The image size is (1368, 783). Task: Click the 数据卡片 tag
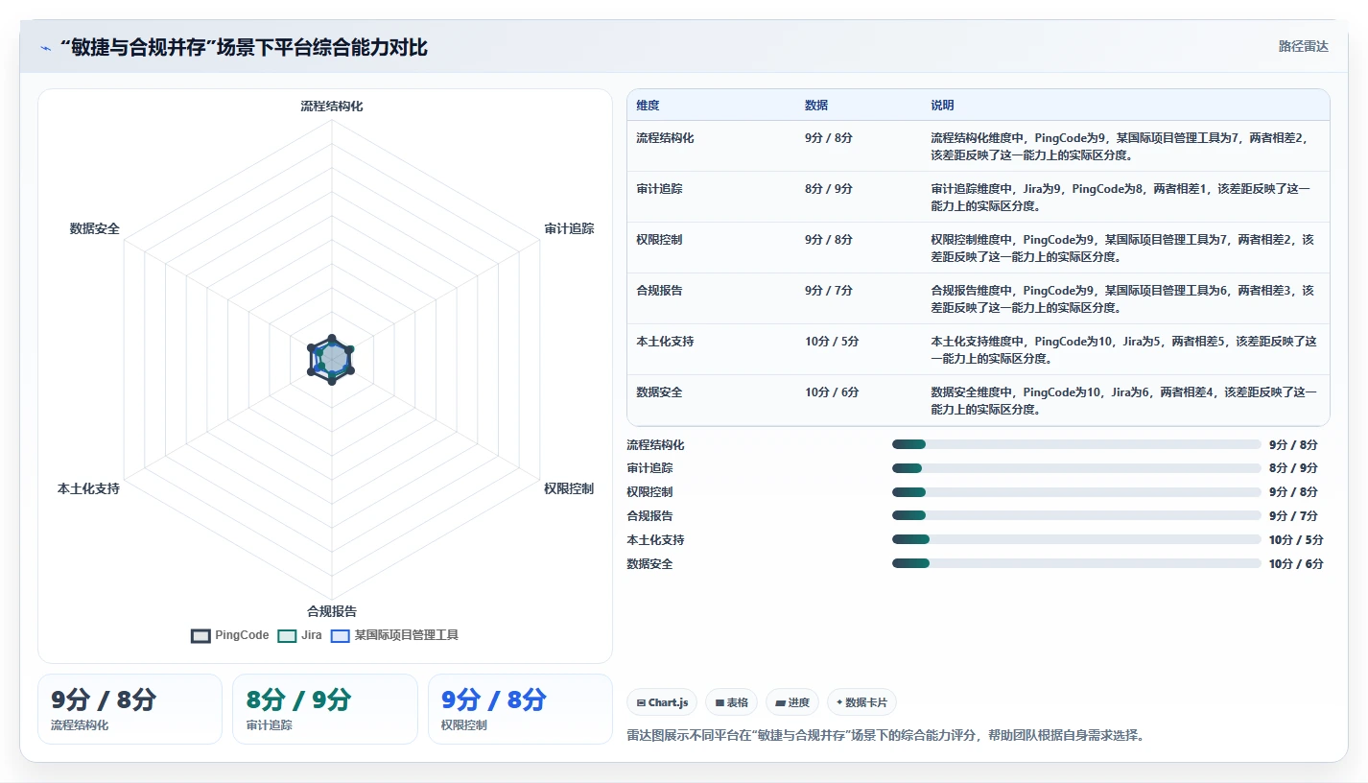point(861,702)
